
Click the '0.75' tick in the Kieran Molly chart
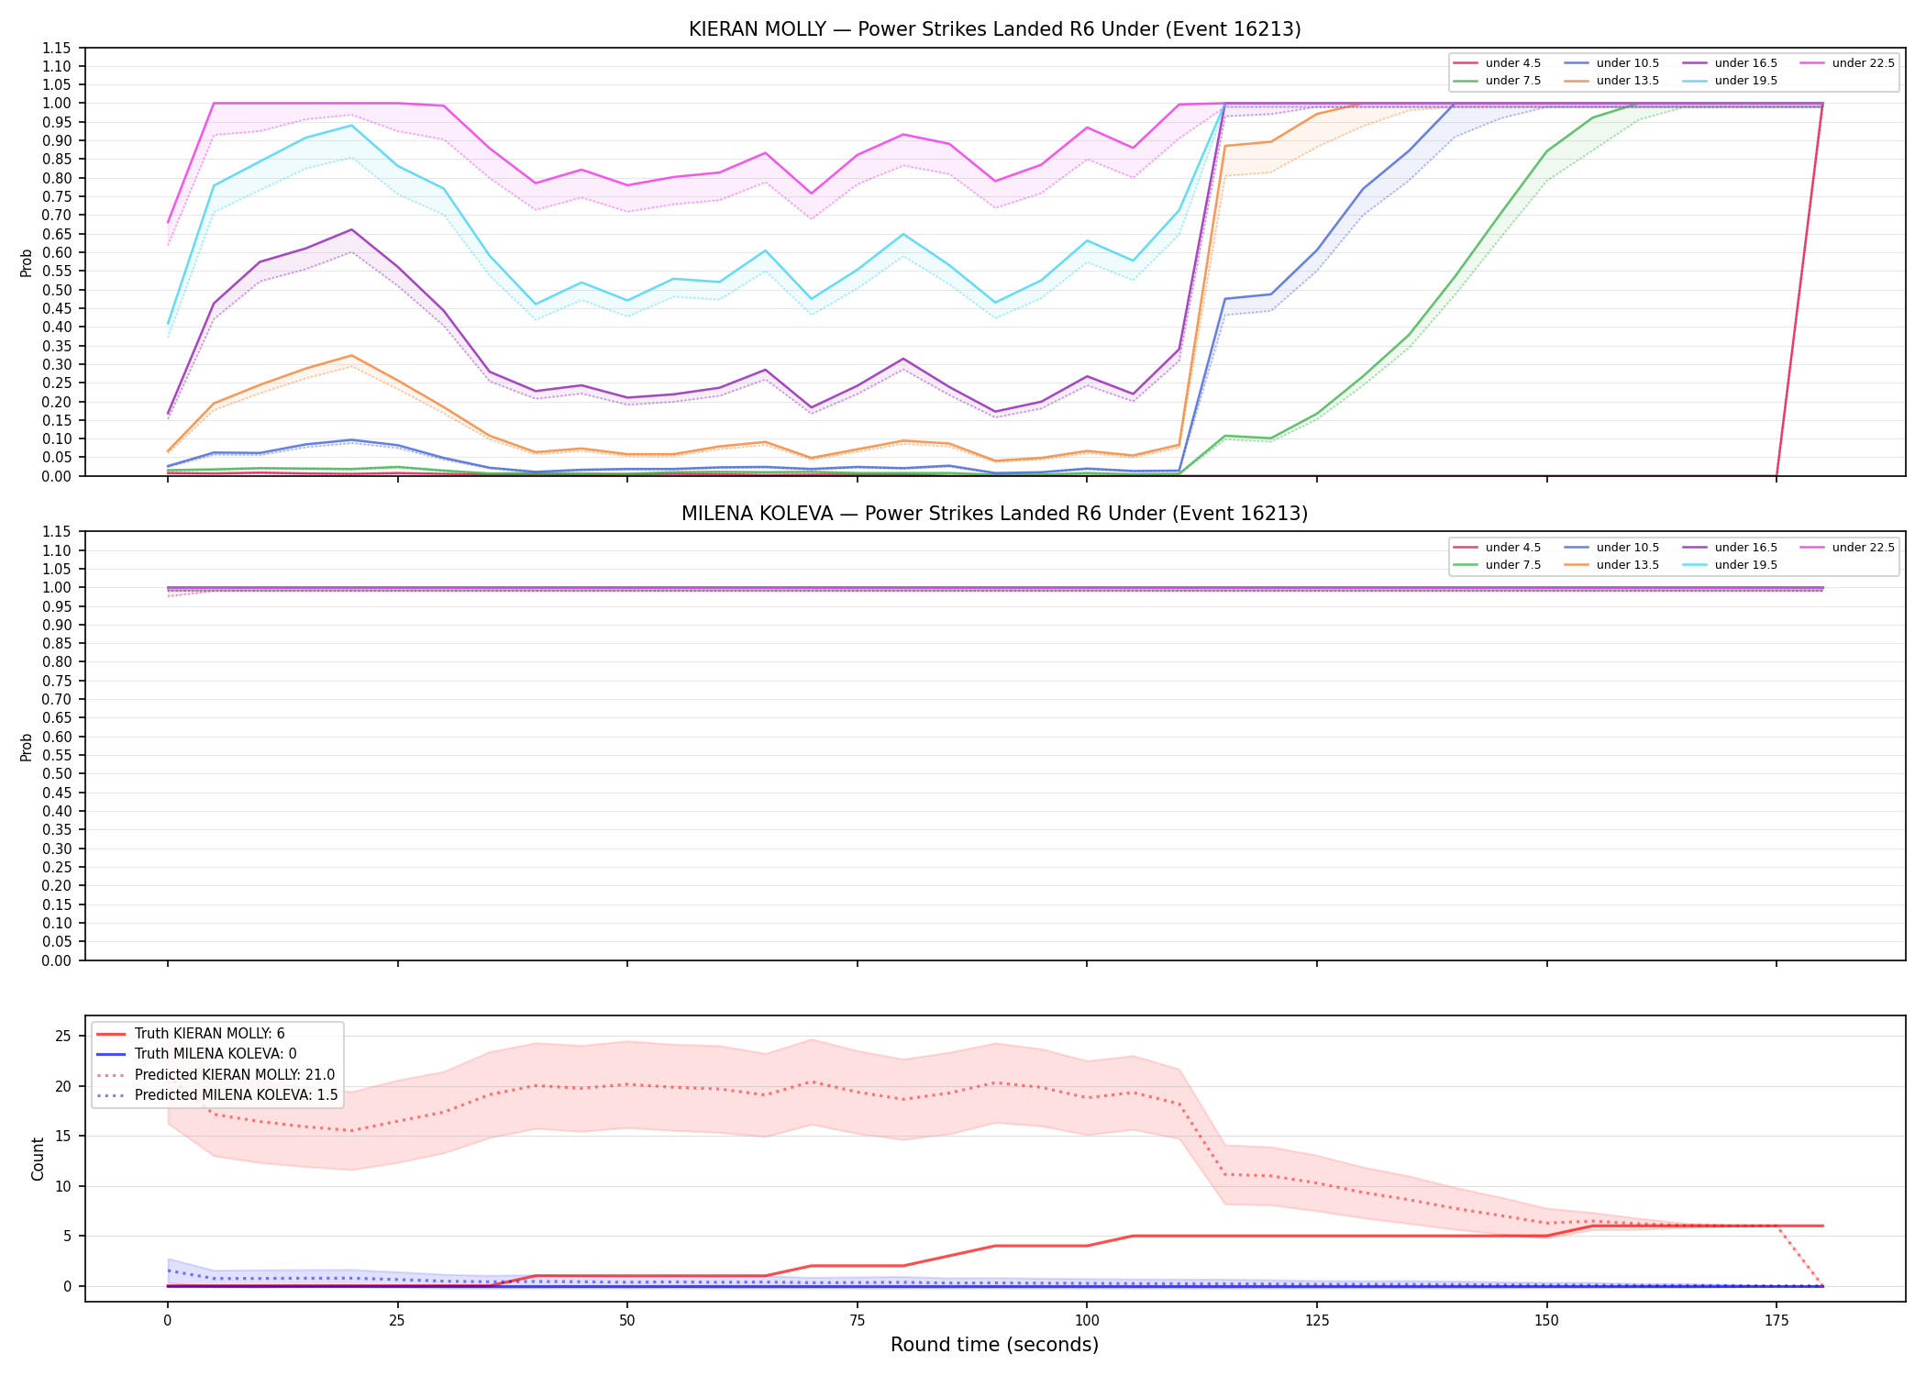pyautogui.click(x=57, y=197)
